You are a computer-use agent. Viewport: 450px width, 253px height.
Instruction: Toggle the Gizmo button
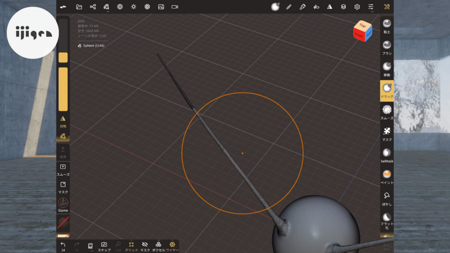(x=63, y=205)
